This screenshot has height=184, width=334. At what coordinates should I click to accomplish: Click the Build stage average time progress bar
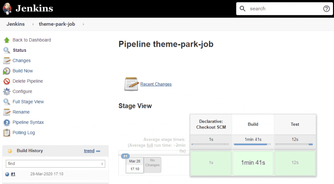pyautogui.click(x=253, y=144)
